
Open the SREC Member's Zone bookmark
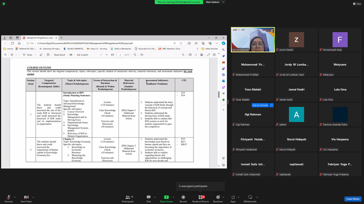click(x=169, y=49)
